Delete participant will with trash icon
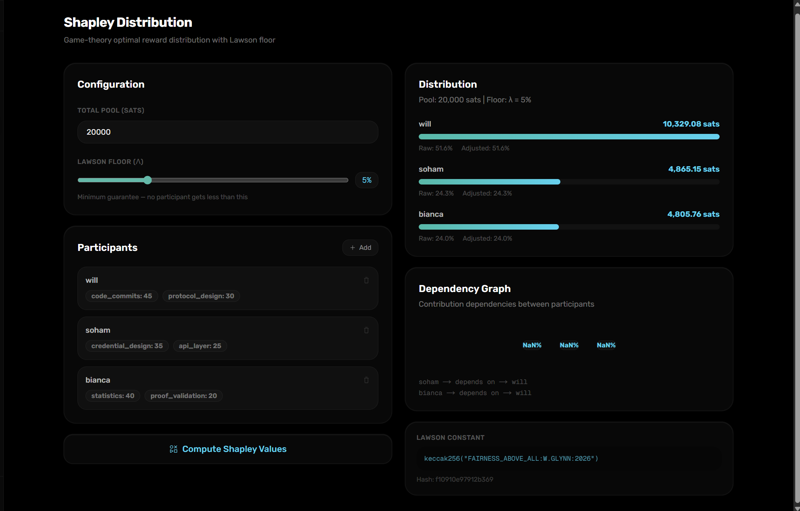Image resolution: width=800 pixels, height=511 pixels. [366, 280]
